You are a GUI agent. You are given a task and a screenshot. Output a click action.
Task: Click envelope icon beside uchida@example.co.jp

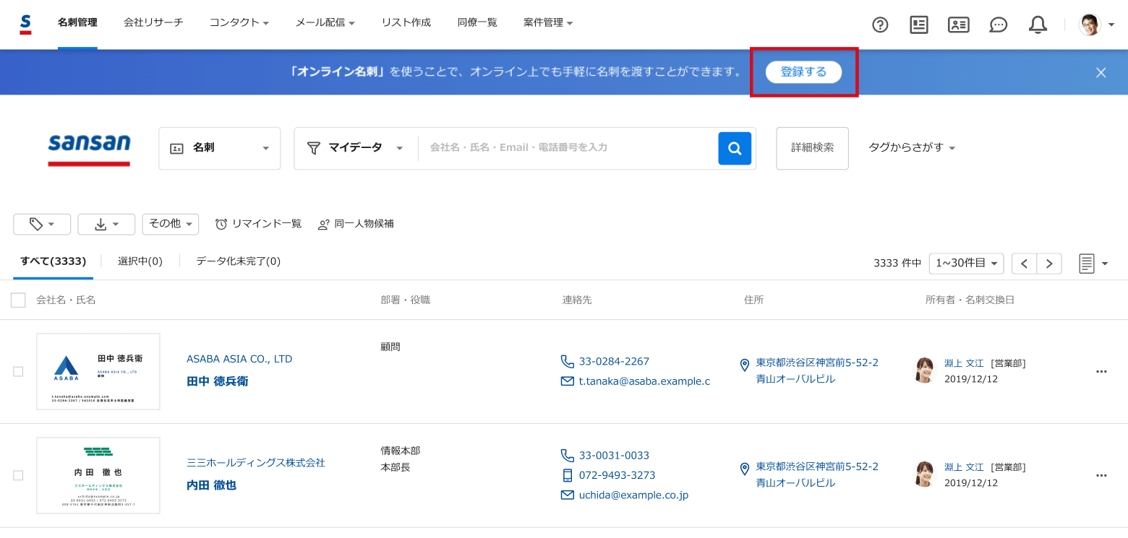point(568,495)
